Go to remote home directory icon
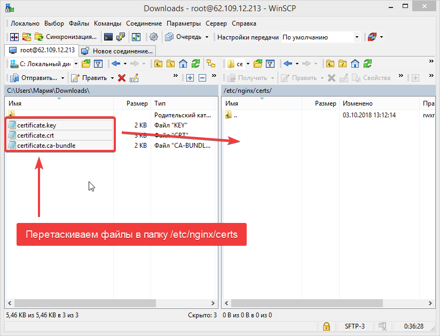This screenshot has width=440, height=336. [x=355, y=64]
